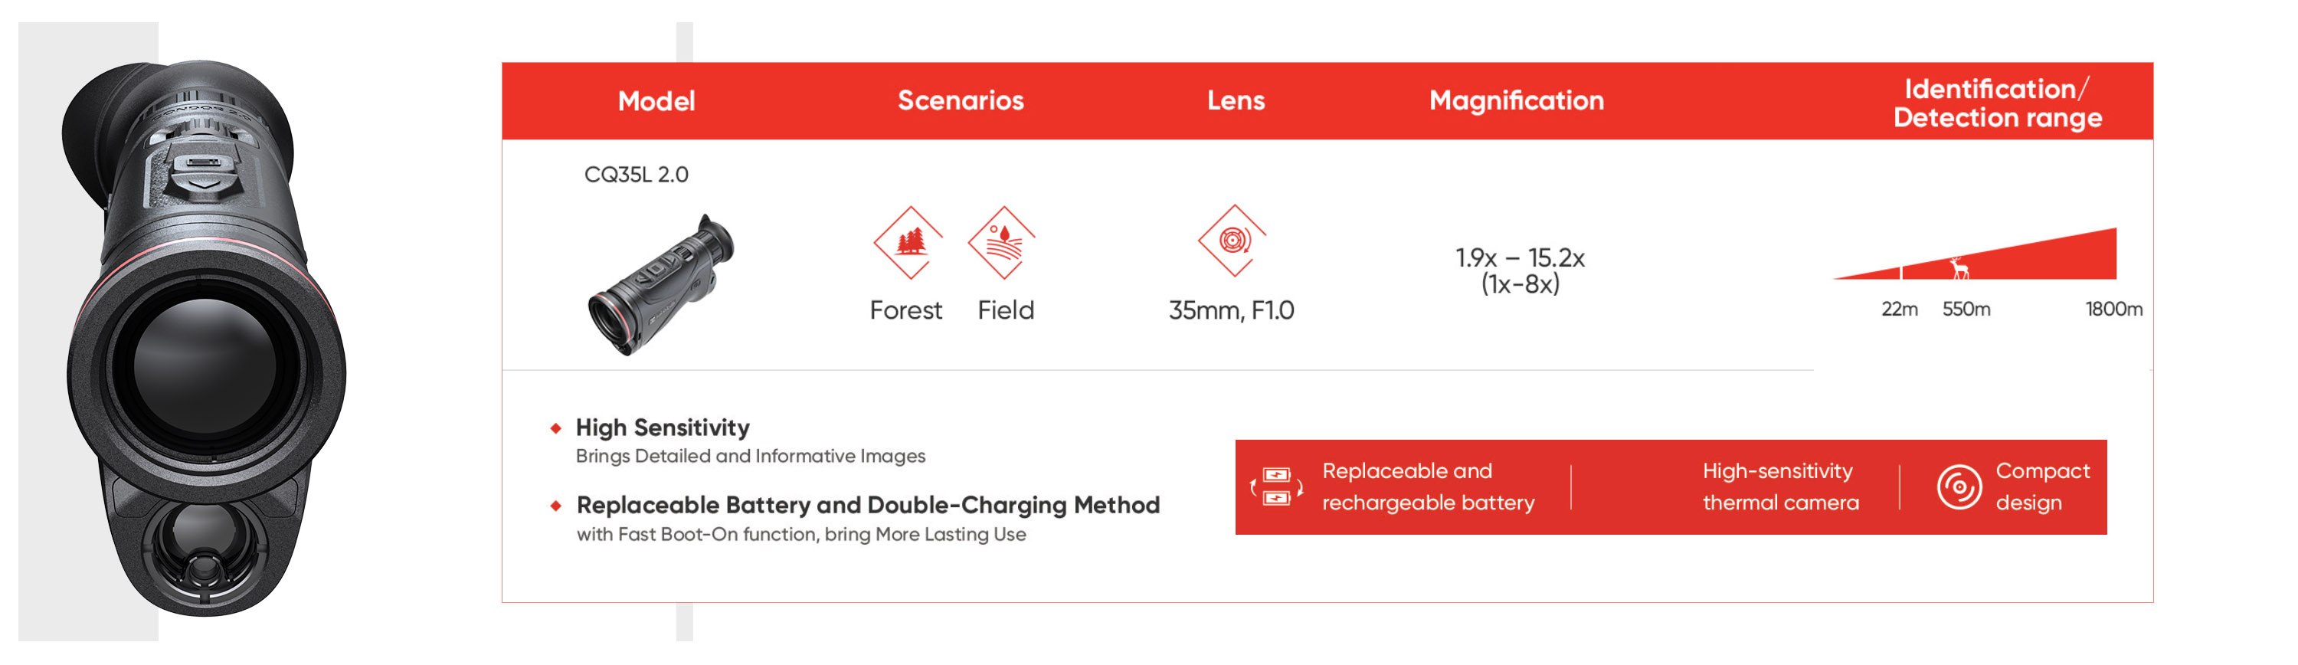The image size is (2298, 665).
Task: Click the large thermal monocular product image
Action: (205, 339)
